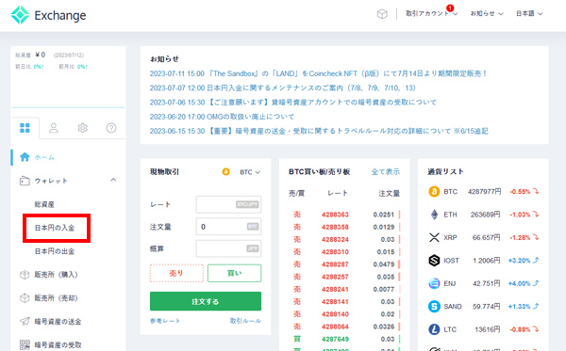
Task: Open OMGの取扱い廃止 news link
Action: tap(222, 117)
